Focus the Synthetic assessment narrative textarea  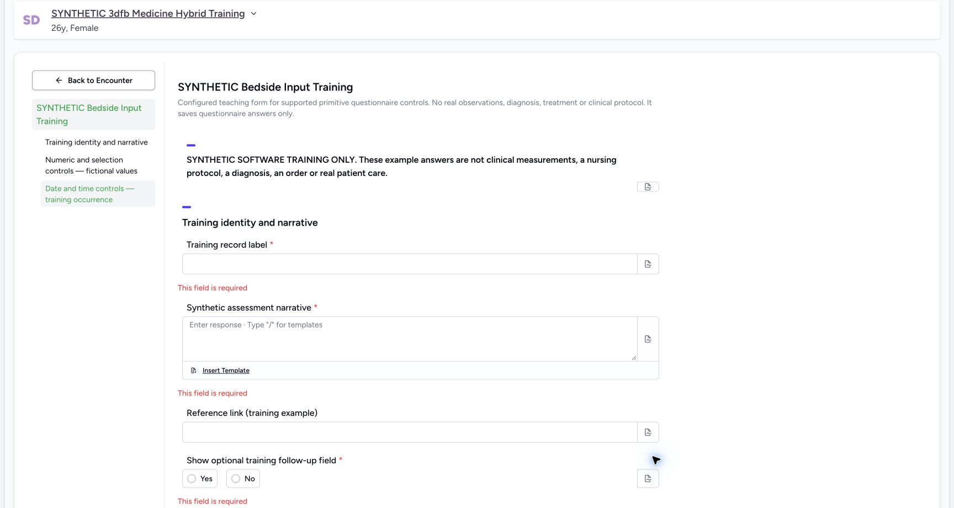410,339
